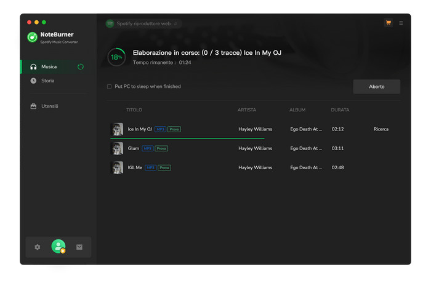Click Ego Death At... in the Glum row
Image resolution: width=431 pixels, height=291 pixels.
click(306, 148)
